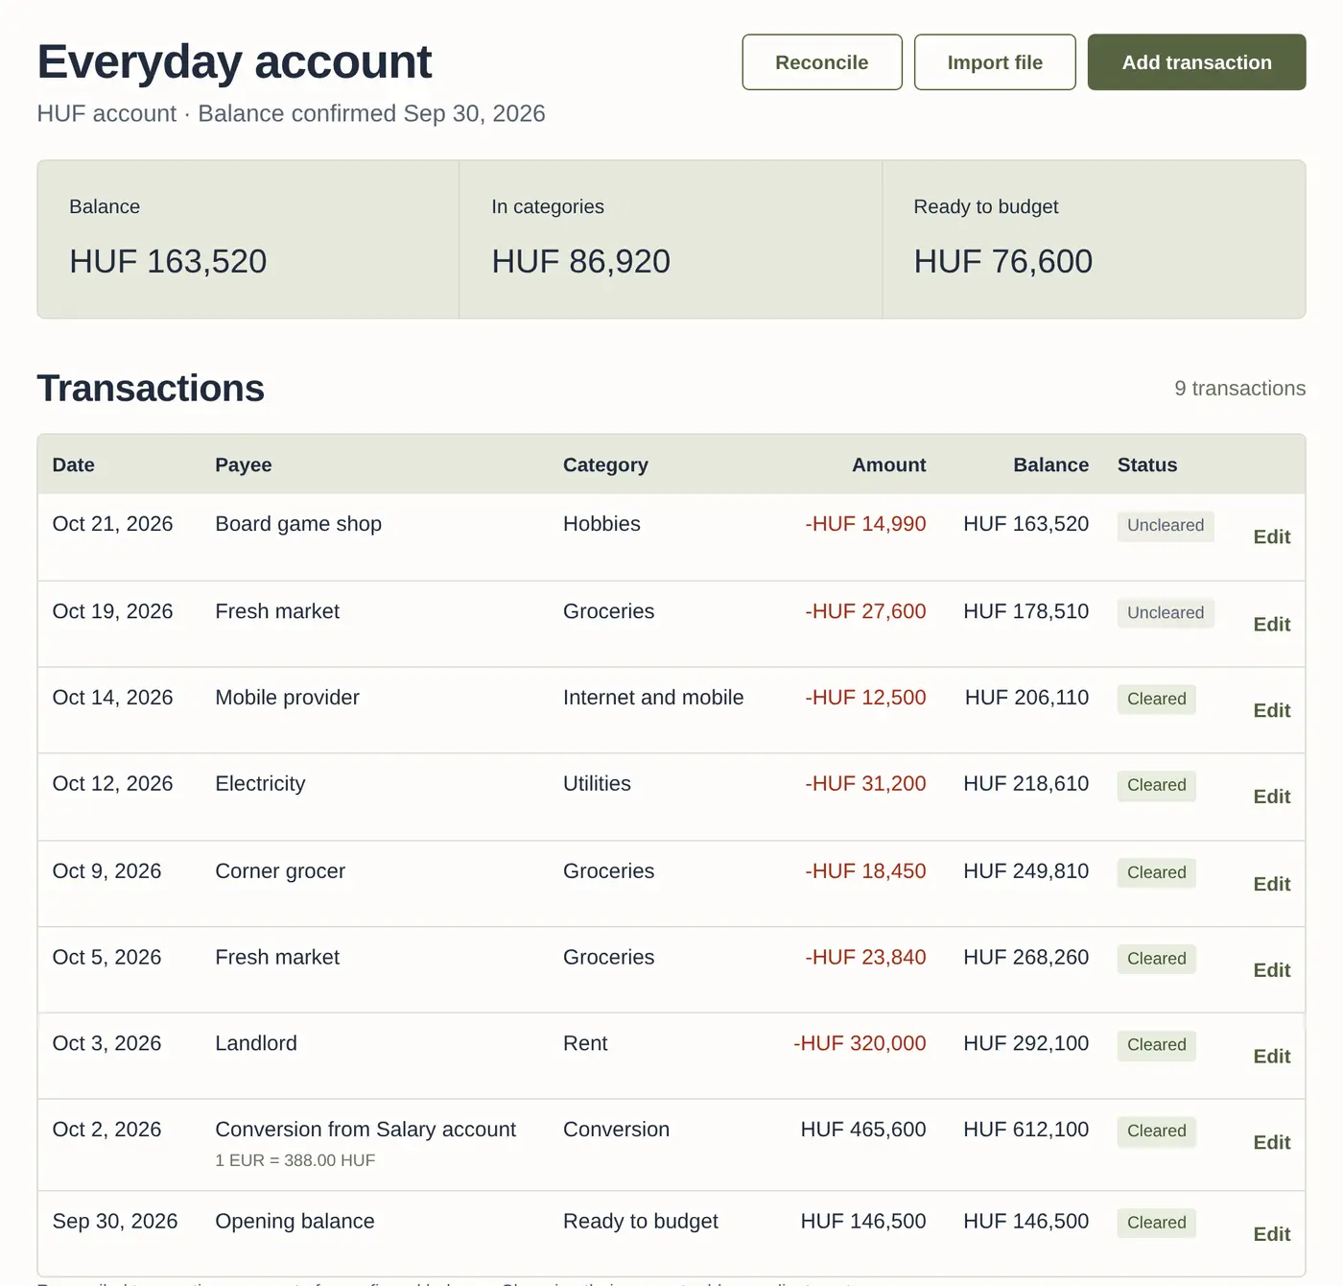
Task: Click the Date column header
Action: [x=74, y=465]
